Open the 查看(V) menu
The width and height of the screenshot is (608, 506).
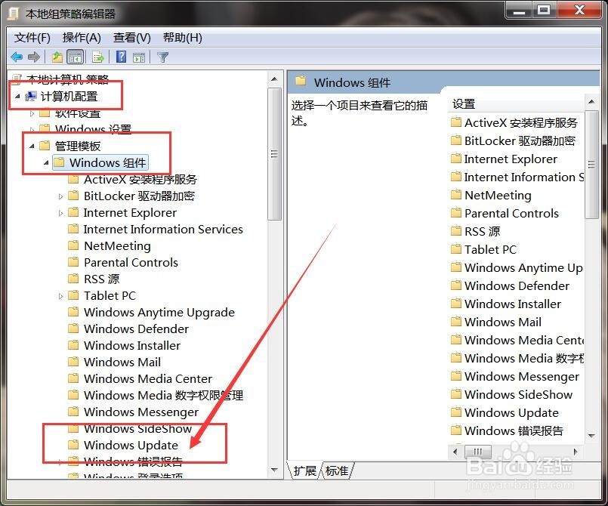point(132,38)
